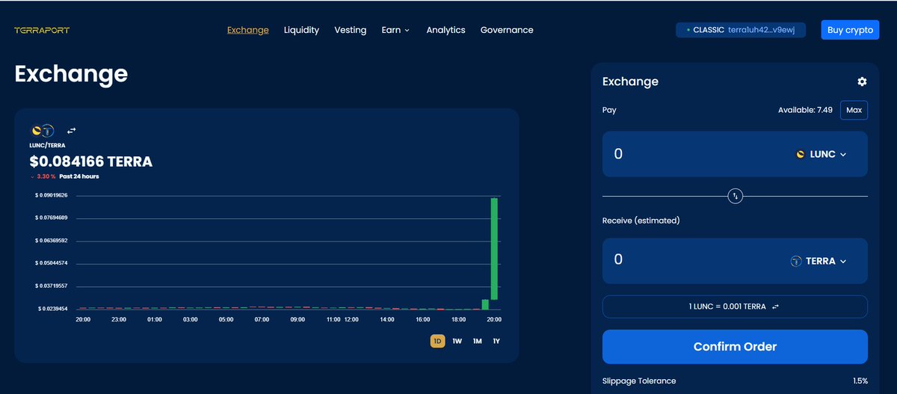Click the 1 LUNC = 0.001 TERRA rate
The image size is (897, 394).
pos(727,307)
